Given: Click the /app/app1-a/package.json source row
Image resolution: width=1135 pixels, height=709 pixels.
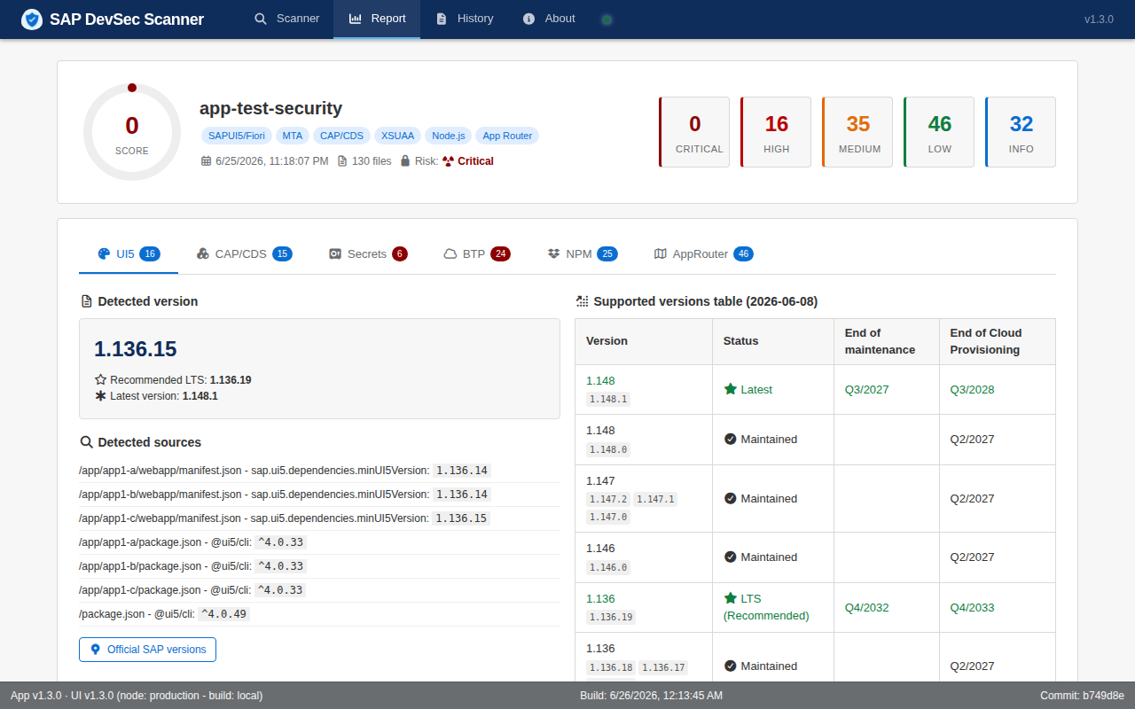Looking at the screenshot, I should tap(319, 542).
